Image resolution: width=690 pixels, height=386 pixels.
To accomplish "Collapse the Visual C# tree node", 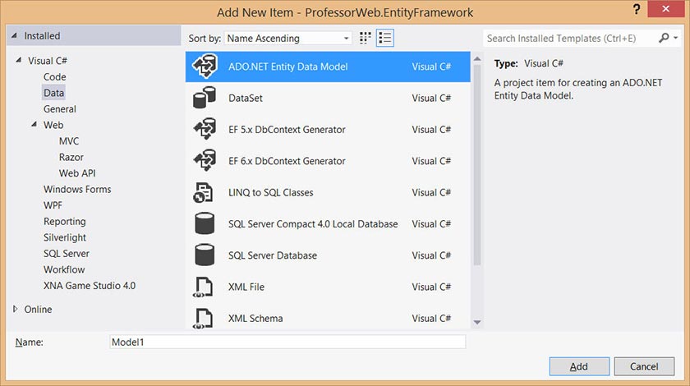I will (20, 61).
